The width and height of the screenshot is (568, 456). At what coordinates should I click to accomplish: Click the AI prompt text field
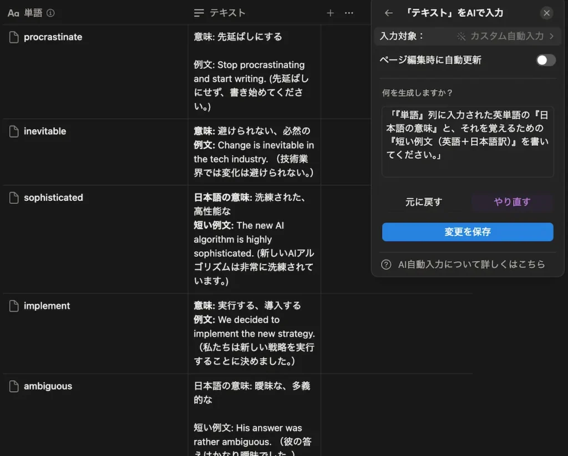pyautogui.click(x=468, y=141)
